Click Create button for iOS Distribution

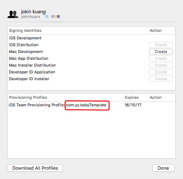coord(161,45)
